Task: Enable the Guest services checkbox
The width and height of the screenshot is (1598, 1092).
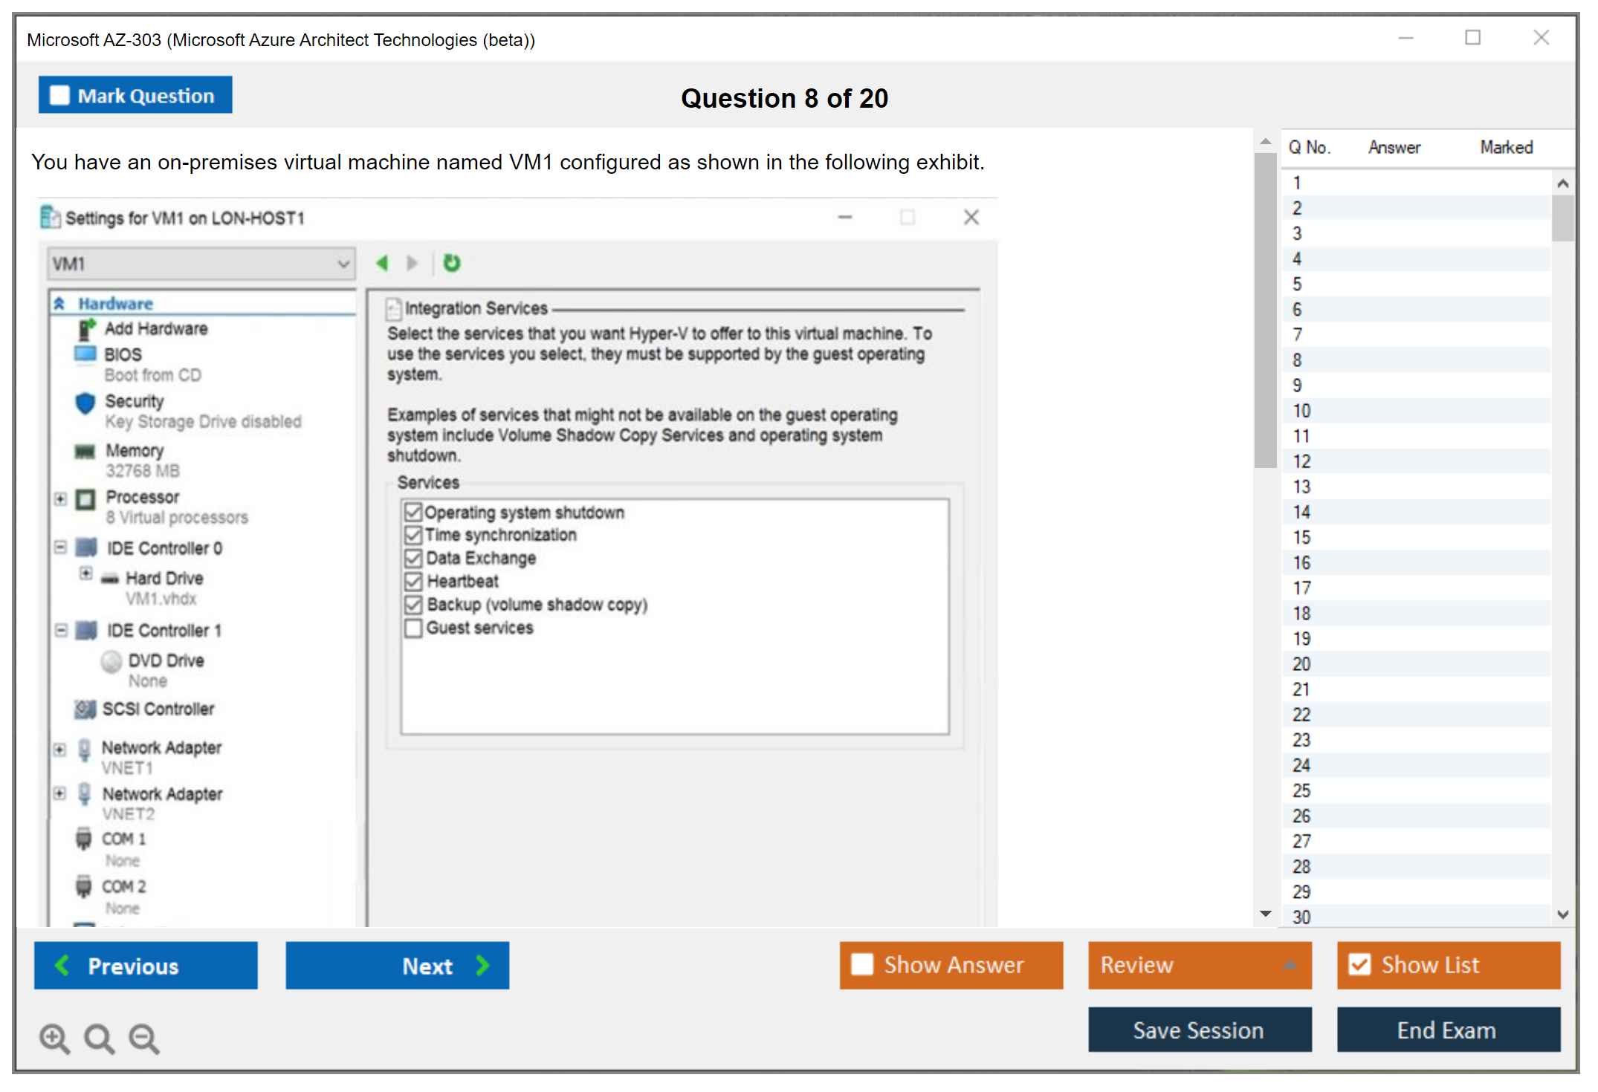Action: 413,628
